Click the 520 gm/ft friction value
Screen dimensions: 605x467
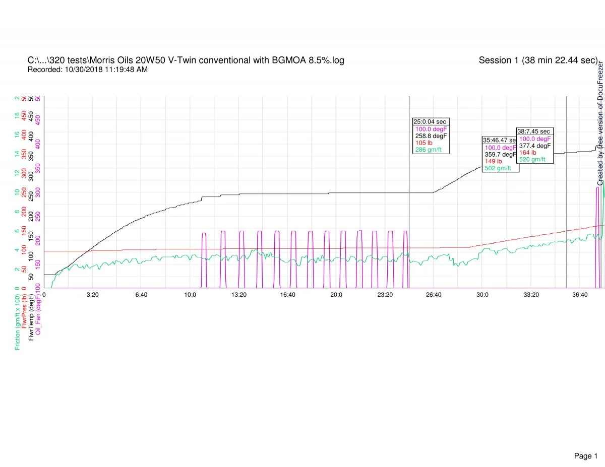(532, 159)
